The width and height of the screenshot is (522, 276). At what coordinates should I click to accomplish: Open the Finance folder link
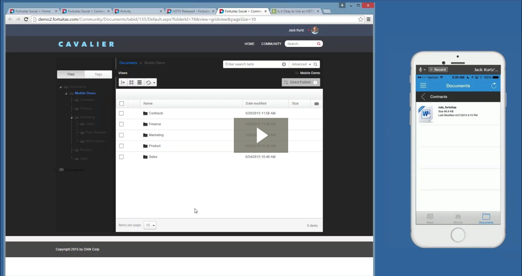click(155, 124)
